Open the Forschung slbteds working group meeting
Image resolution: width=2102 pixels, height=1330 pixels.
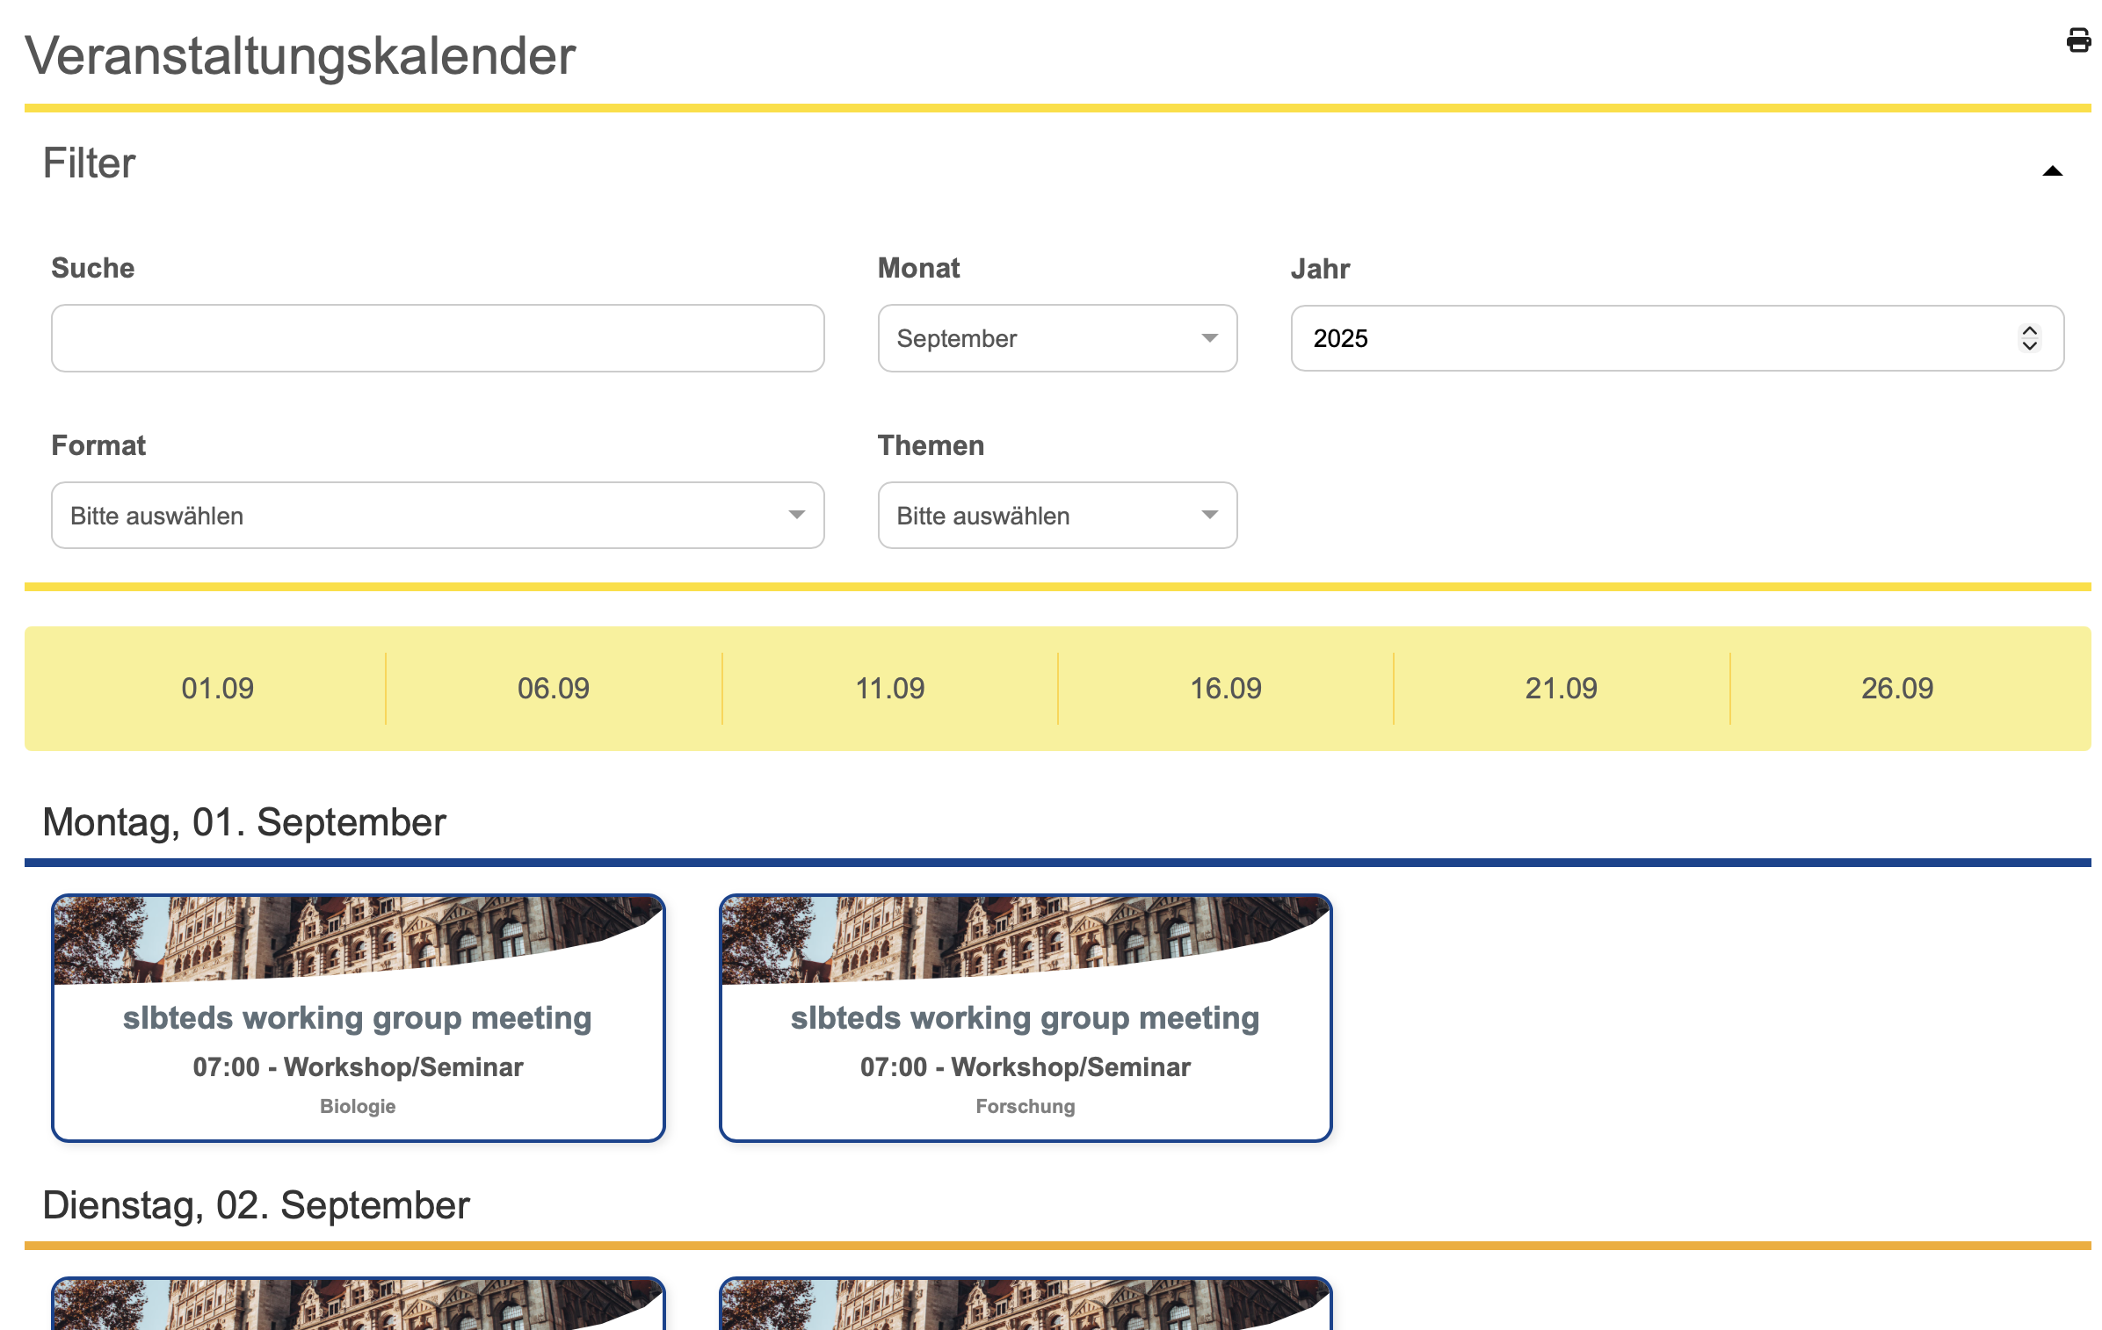[1025, 1018]
